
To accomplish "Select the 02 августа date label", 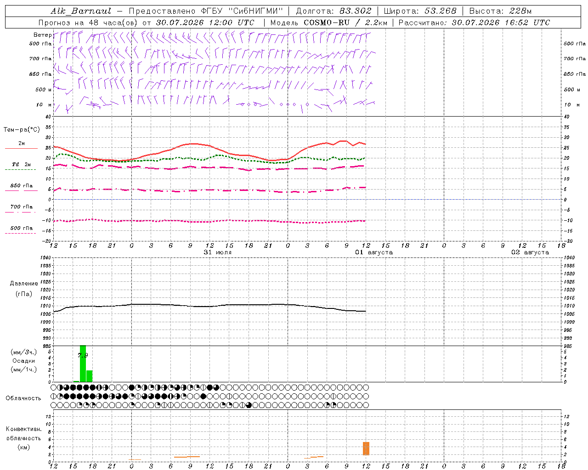I will click(530, 252).
